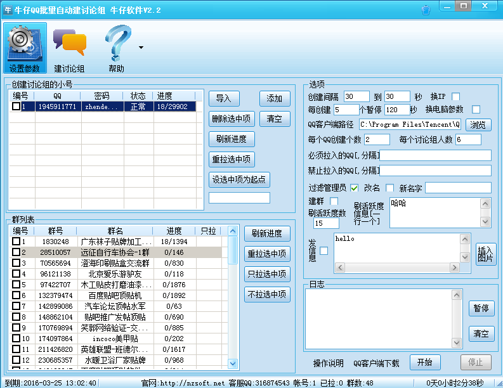Click the 创建间隔 start value field

356,96
